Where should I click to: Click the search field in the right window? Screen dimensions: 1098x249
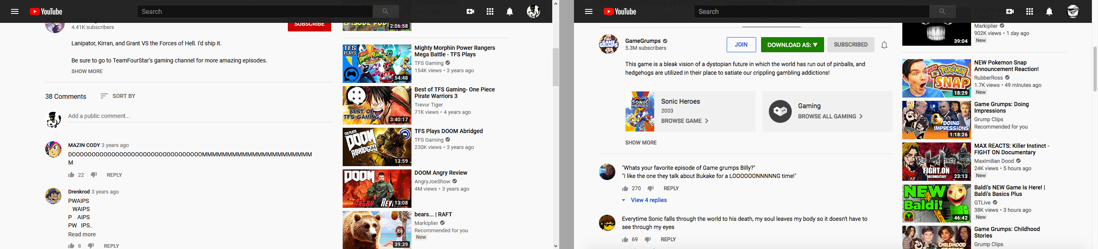point(811,11)
